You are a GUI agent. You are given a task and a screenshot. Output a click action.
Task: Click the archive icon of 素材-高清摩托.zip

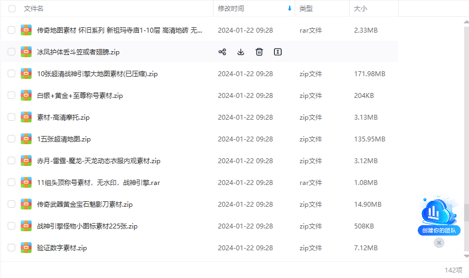(x=26, y=117)
